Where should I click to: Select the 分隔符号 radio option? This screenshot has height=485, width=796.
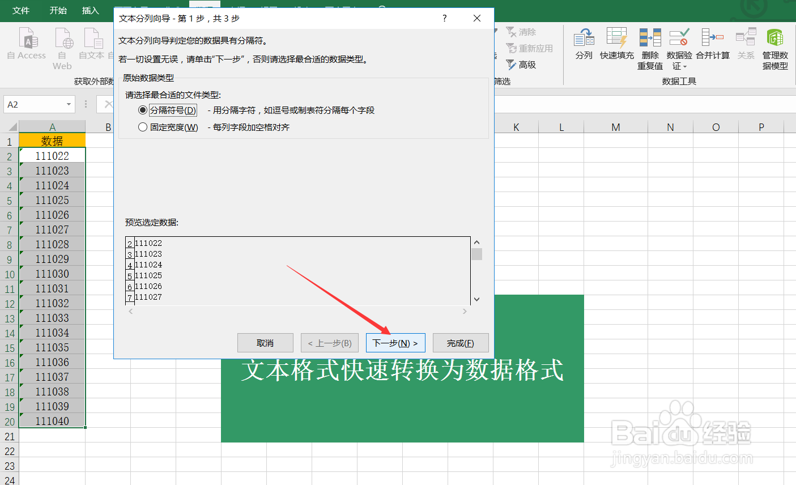(x=143, y=110)
